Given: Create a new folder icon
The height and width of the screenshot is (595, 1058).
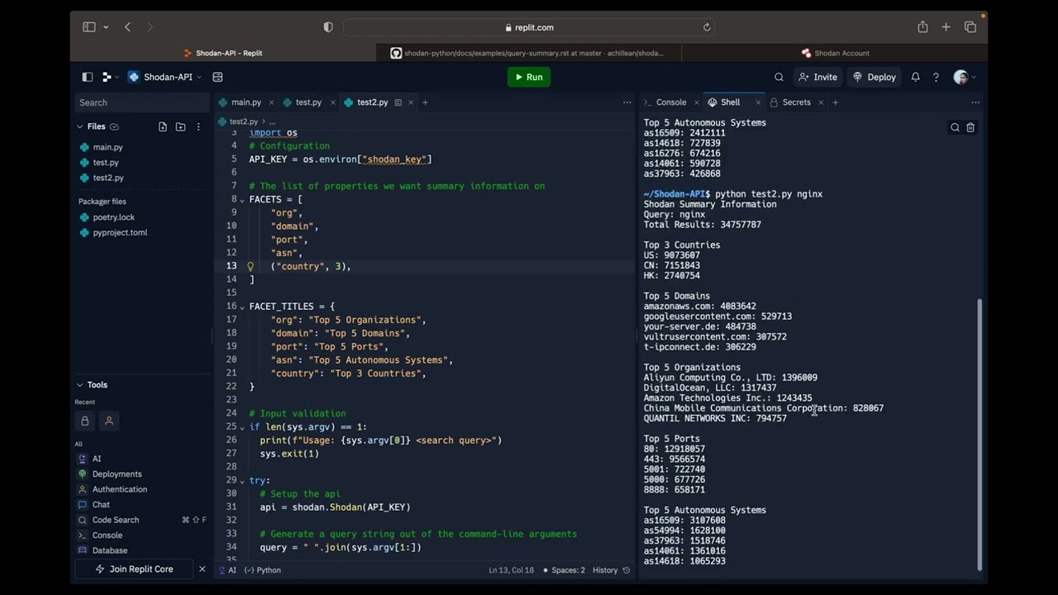Looking at the screenshot, I should click(x=180, y=126).
